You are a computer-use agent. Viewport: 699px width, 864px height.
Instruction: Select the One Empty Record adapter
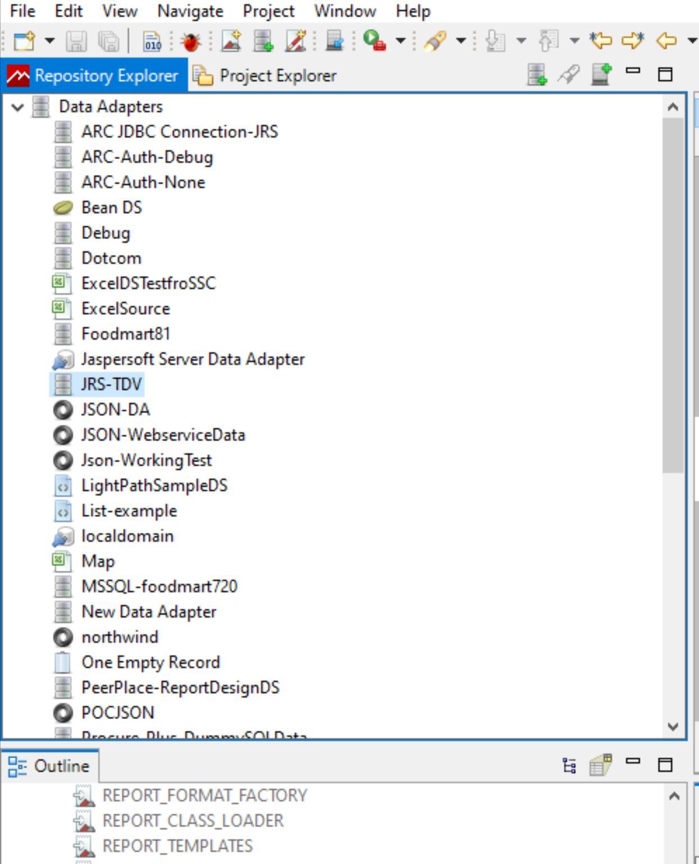point(150,662)
